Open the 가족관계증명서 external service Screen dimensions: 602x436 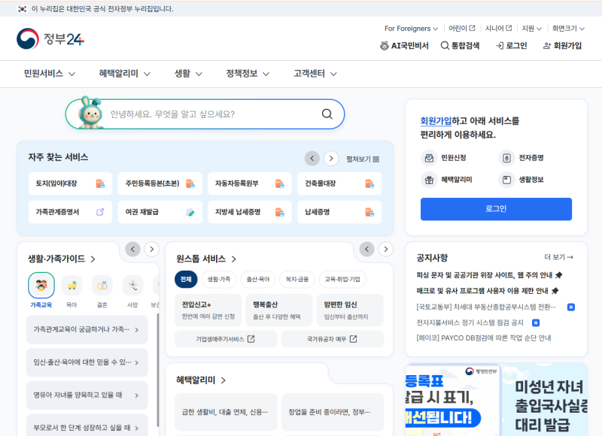[70, 212]
